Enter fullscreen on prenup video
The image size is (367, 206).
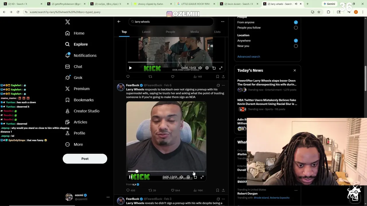tap(202, 177)
